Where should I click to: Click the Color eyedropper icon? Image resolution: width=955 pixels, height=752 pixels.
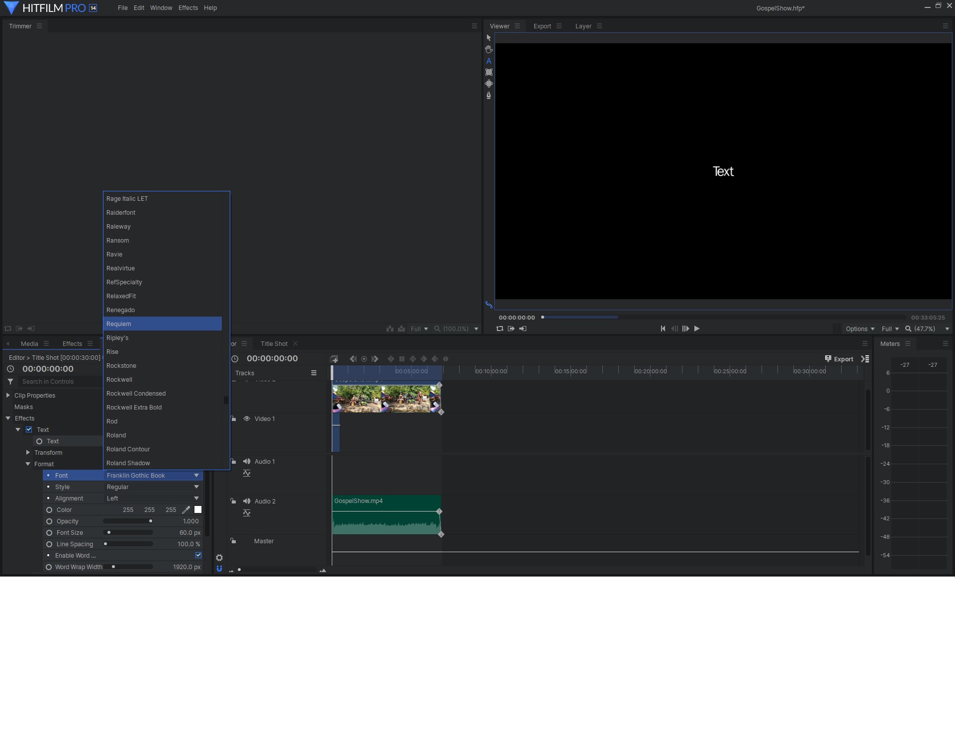coord(186,510)
